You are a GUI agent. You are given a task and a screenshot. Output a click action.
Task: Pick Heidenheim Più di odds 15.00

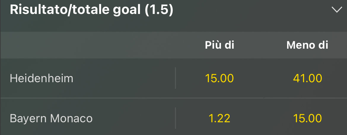click(219, 78)
